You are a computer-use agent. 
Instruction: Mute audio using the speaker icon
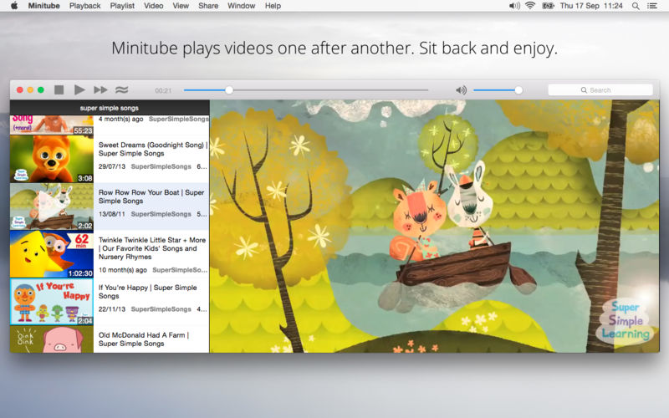(x=461, y=89)
